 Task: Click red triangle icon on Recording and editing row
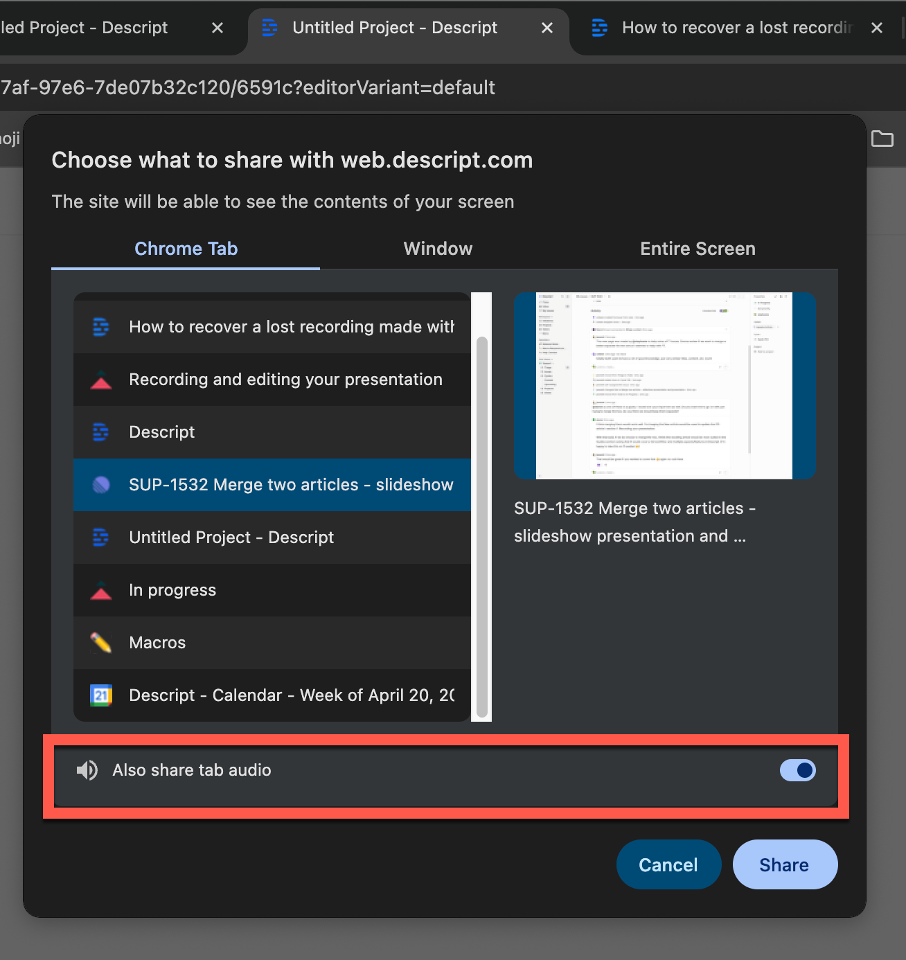(101, 380)
